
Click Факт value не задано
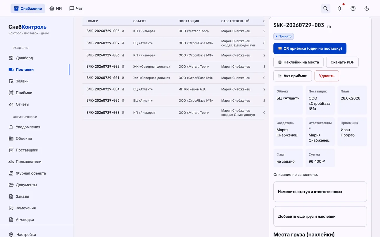(285, 161)
